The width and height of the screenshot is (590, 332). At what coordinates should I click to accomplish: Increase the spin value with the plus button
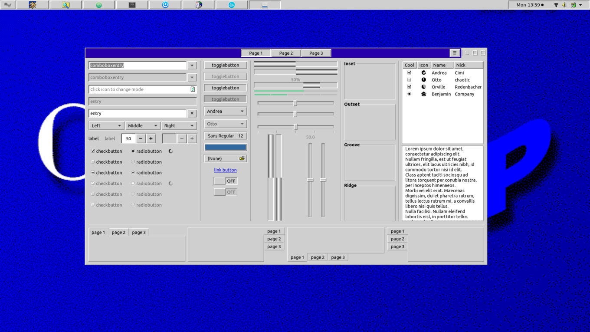(x=151, y=138)
